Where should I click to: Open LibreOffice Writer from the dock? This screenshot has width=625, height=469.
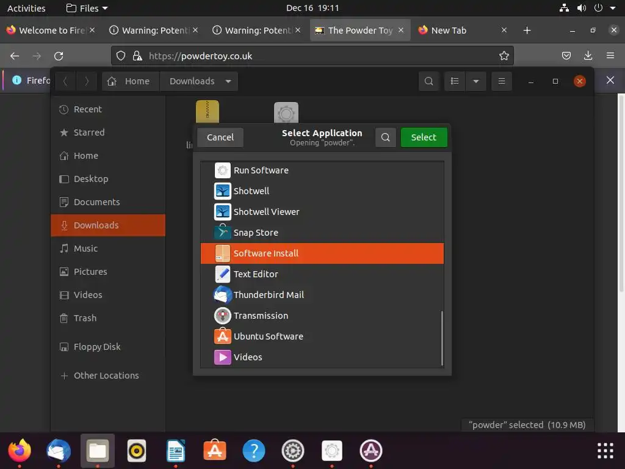click(x=176, y=451)
